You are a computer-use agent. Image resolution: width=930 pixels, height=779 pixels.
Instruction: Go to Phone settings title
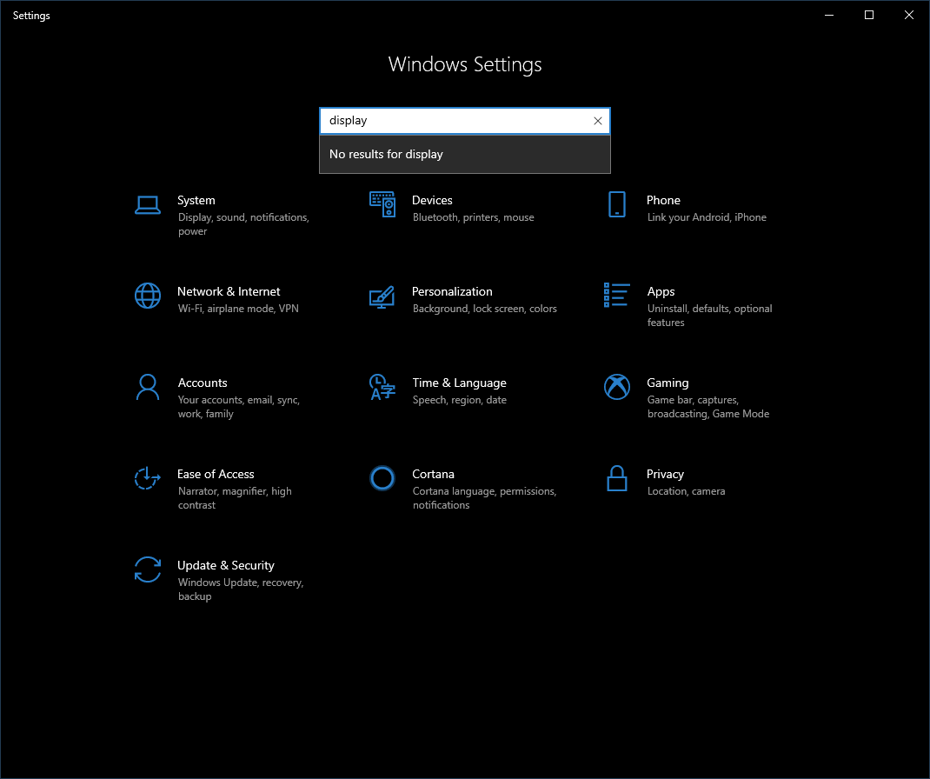663,201
